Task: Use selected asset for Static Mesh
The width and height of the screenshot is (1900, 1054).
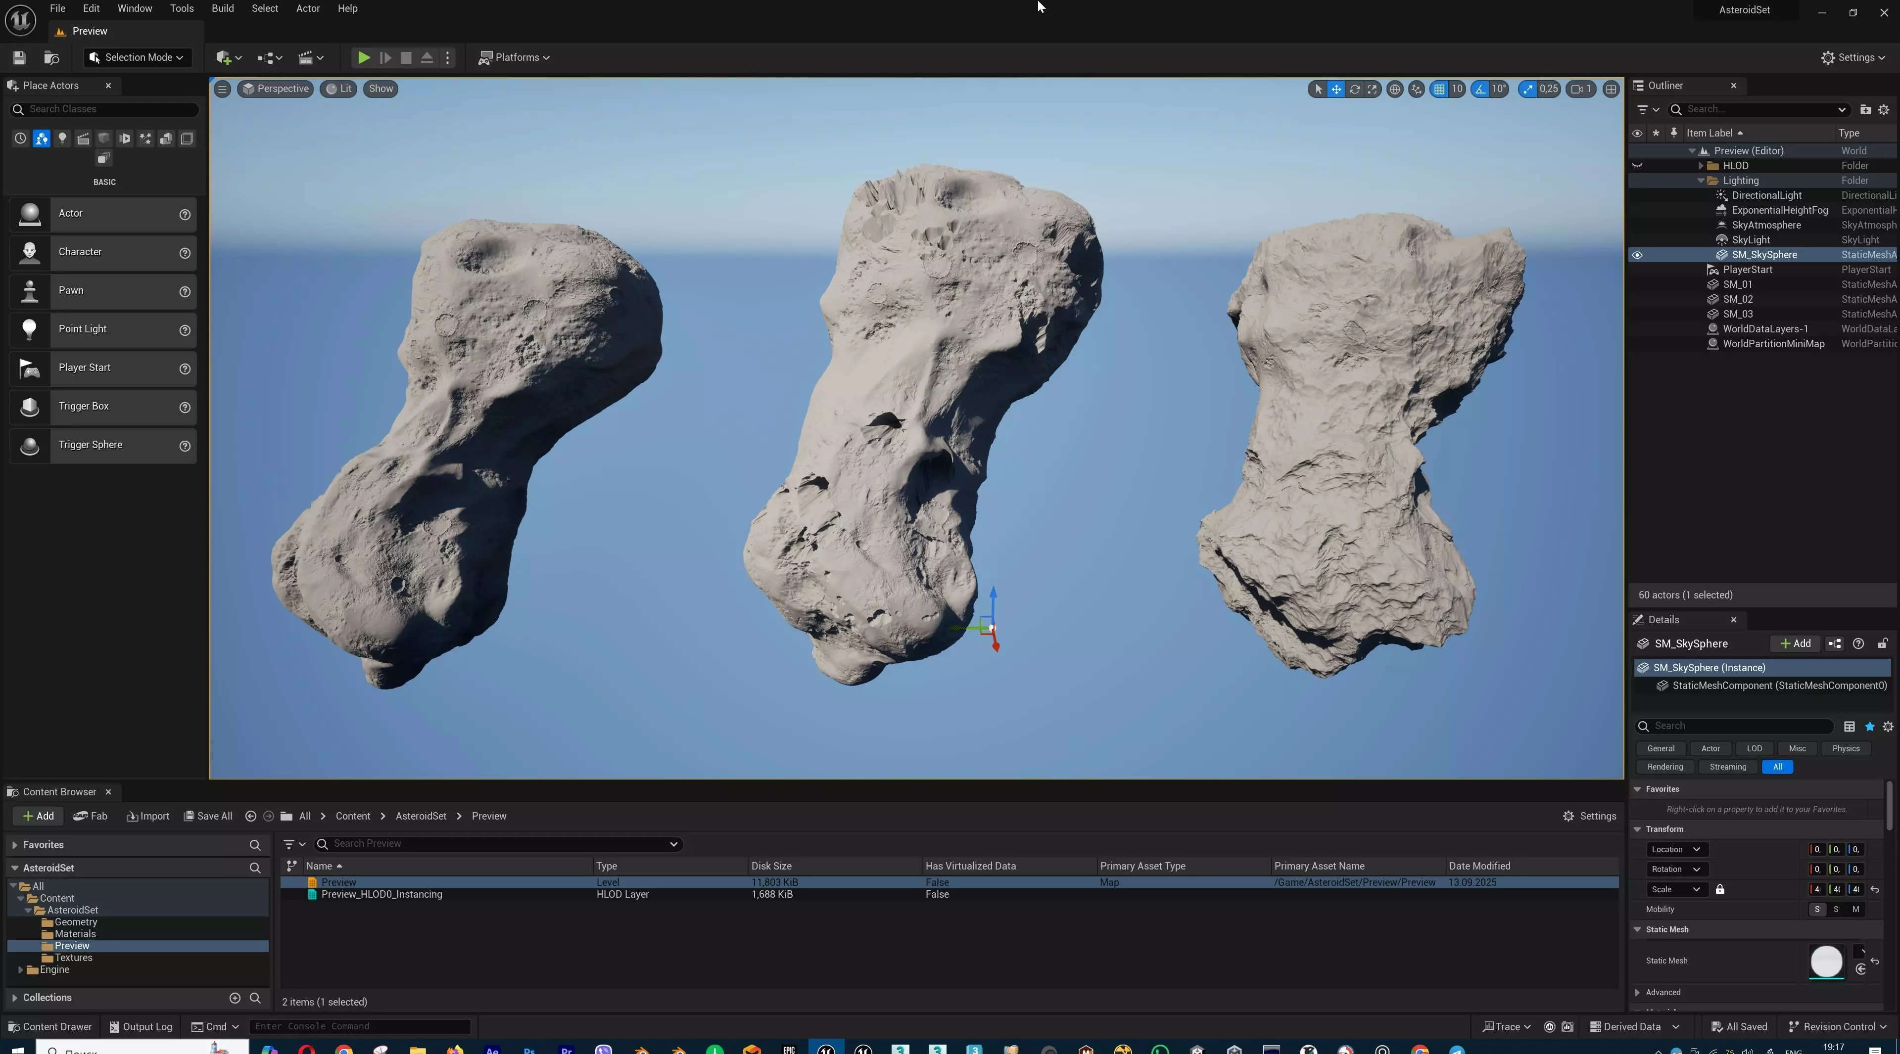Action: (x=1860, y=969)
